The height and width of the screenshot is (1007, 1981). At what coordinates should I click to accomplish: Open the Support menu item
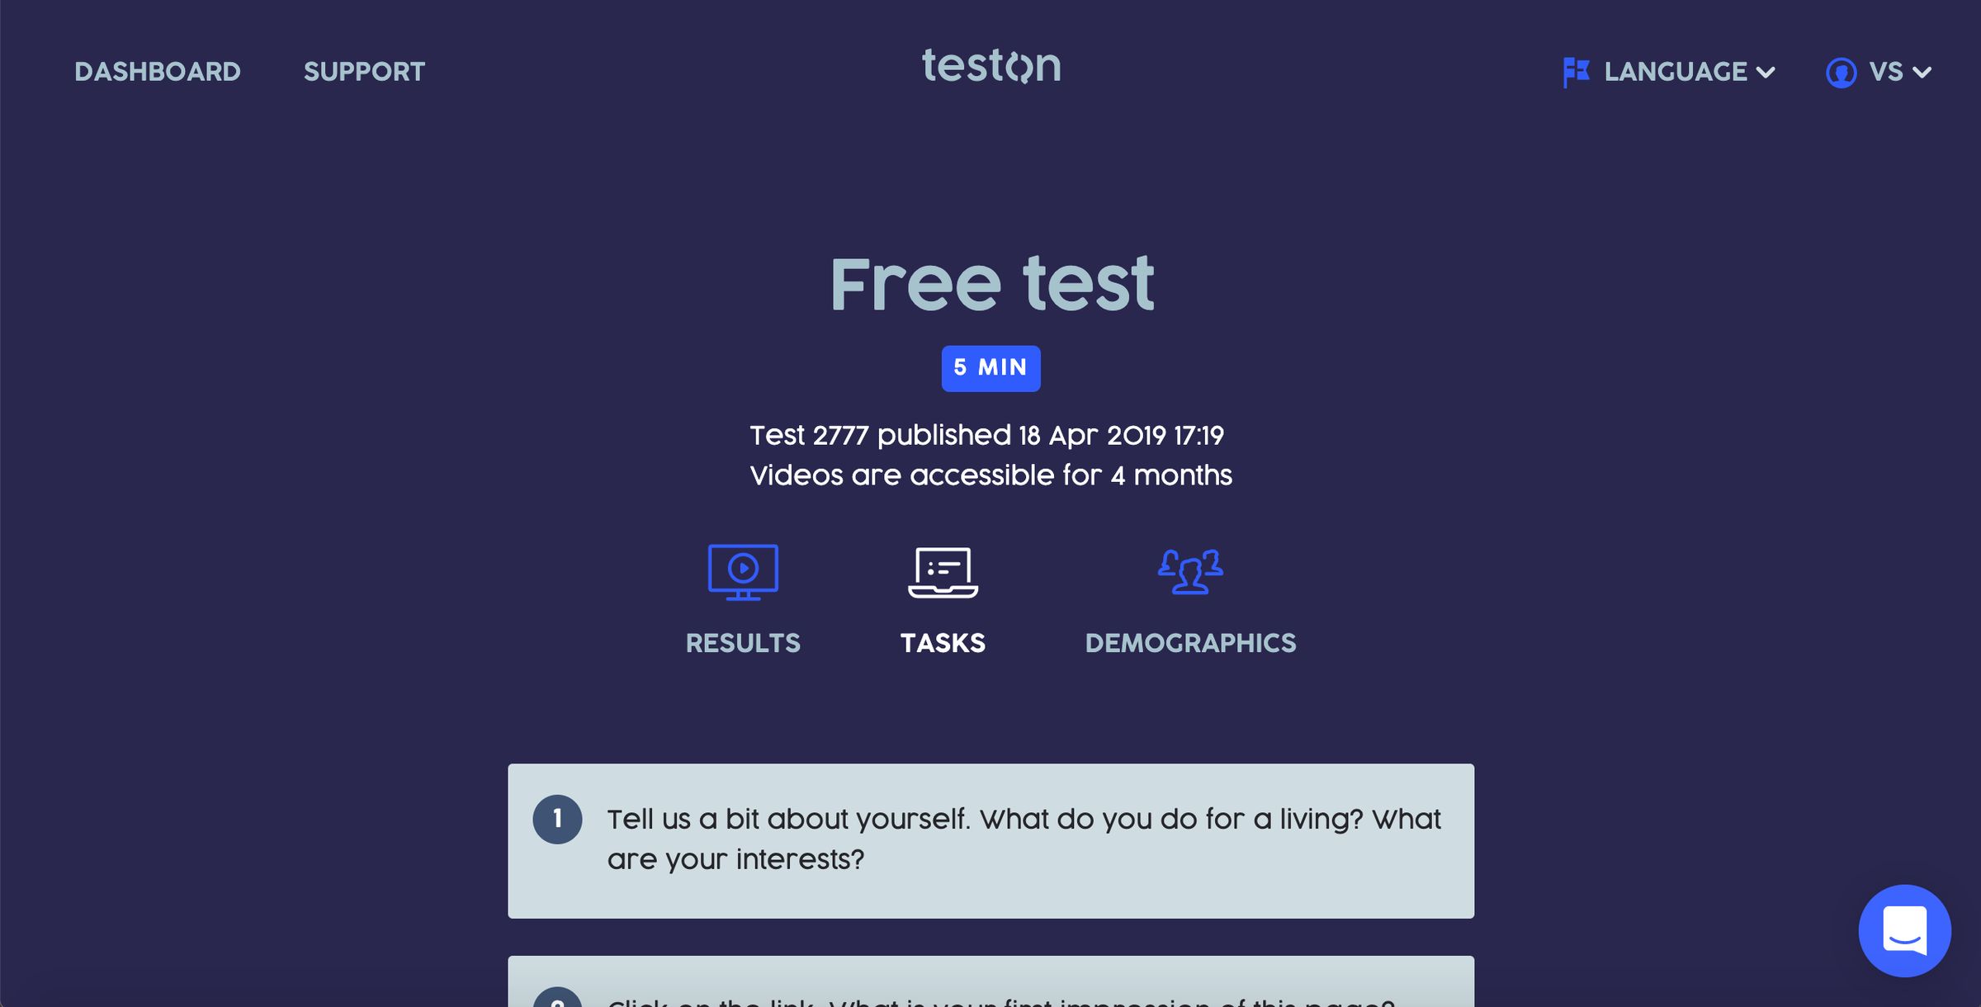point(364,72)
